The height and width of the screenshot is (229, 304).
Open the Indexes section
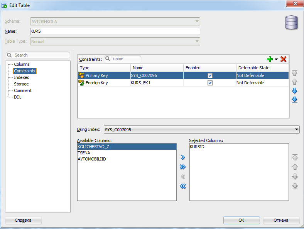click(x=22, y=77)
